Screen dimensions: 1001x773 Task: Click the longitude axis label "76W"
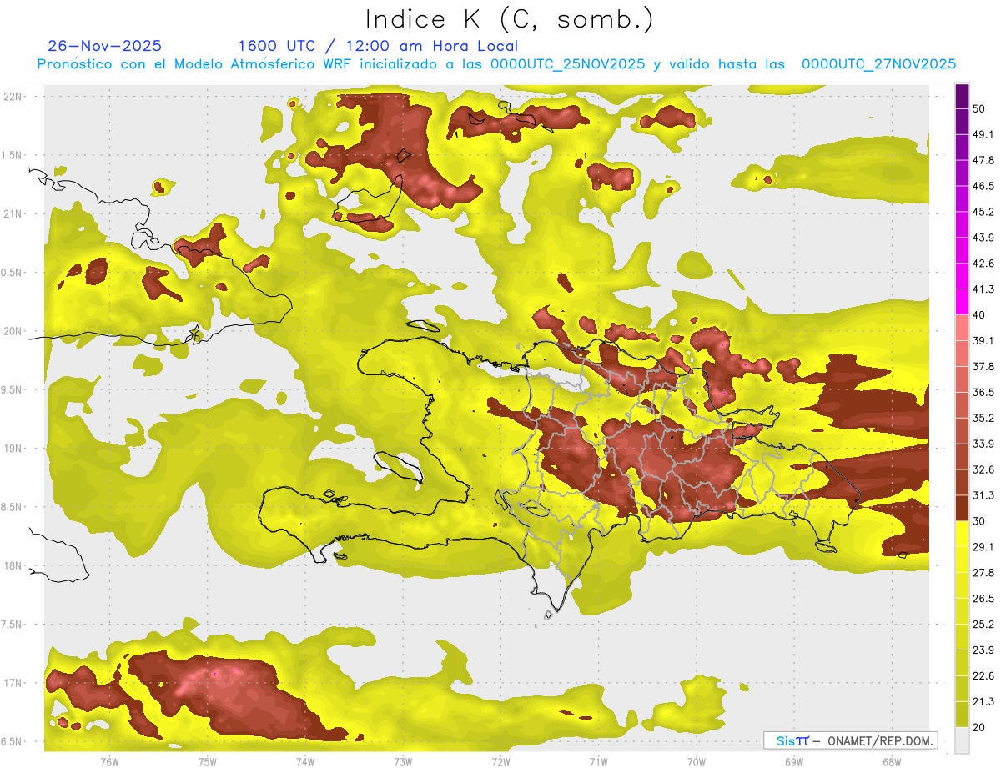(x=109, y=761)
